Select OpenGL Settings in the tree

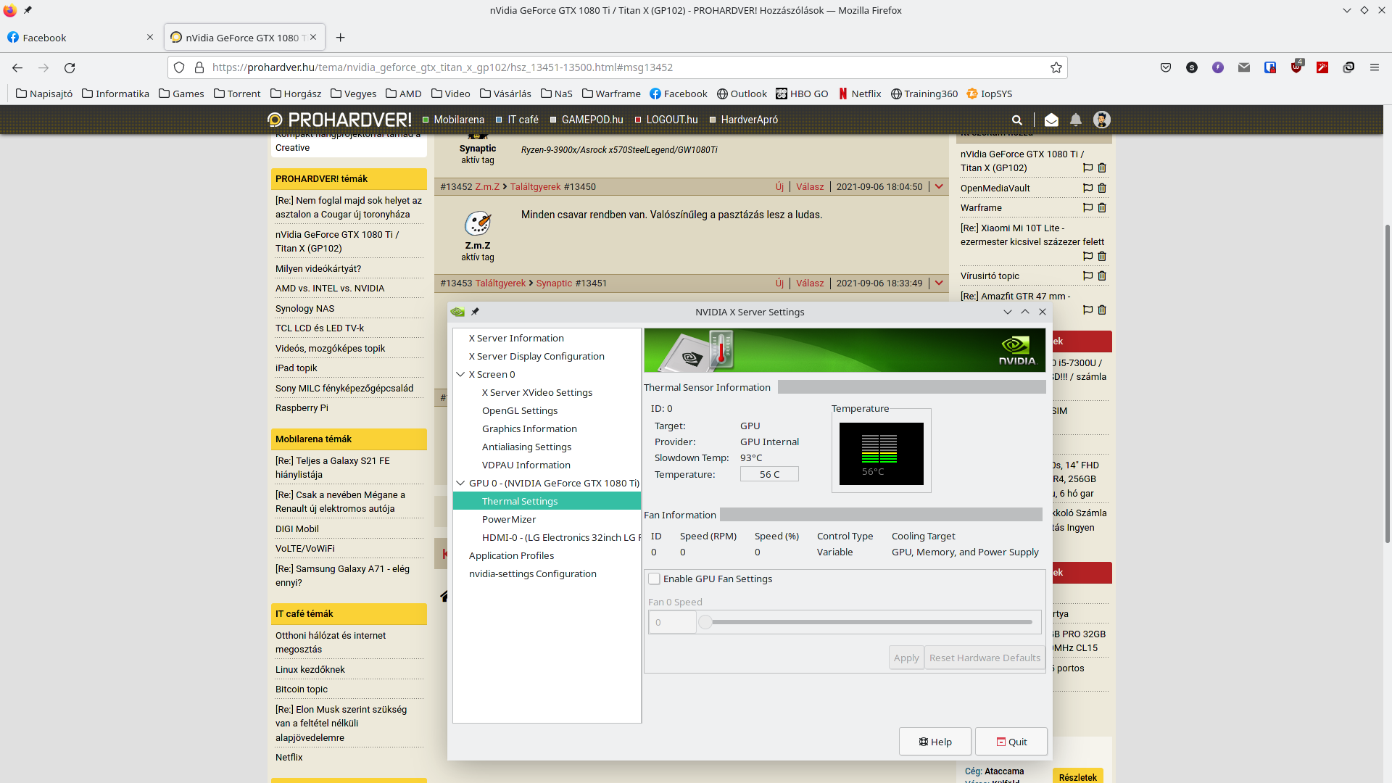pyautogui.click(x=520, y=410)
